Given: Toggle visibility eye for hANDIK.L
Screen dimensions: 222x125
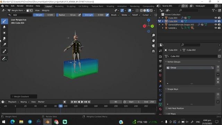Looking at the screenshot, I should point(216,28).
